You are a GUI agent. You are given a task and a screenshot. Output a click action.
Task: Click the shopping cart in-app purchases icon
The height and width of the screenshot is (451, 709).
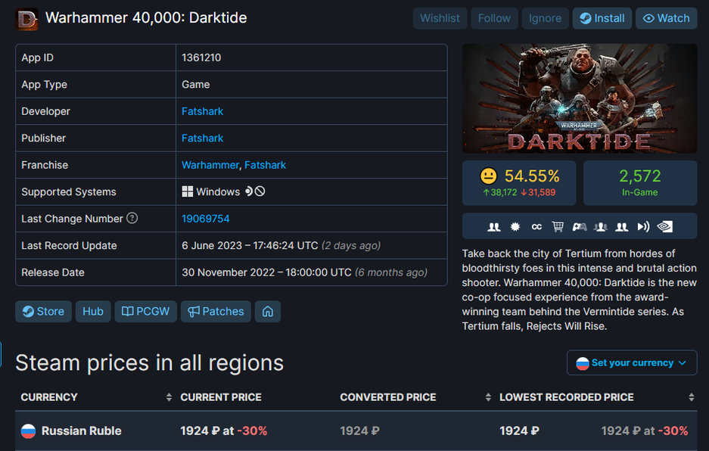558,226
